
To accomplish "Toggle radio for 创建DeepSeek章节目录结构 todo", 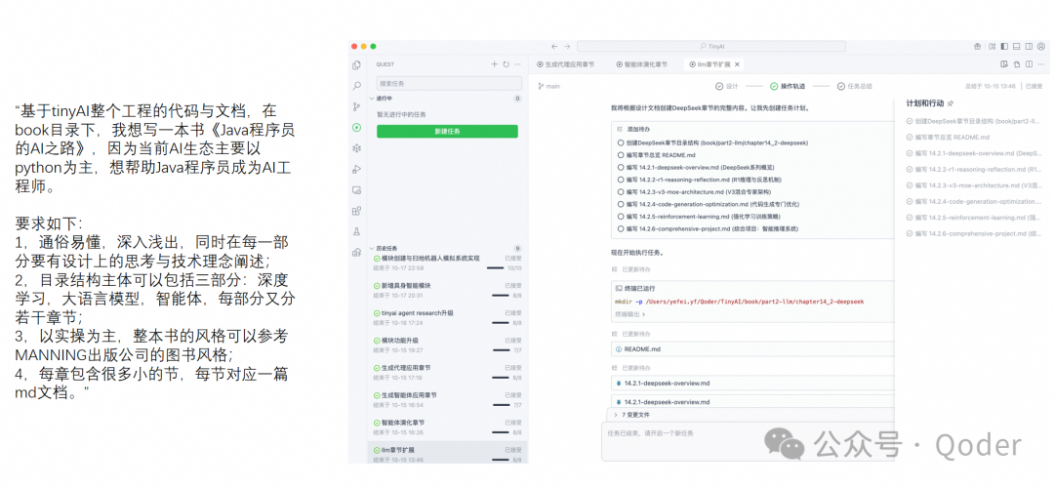I will (621, 142).
